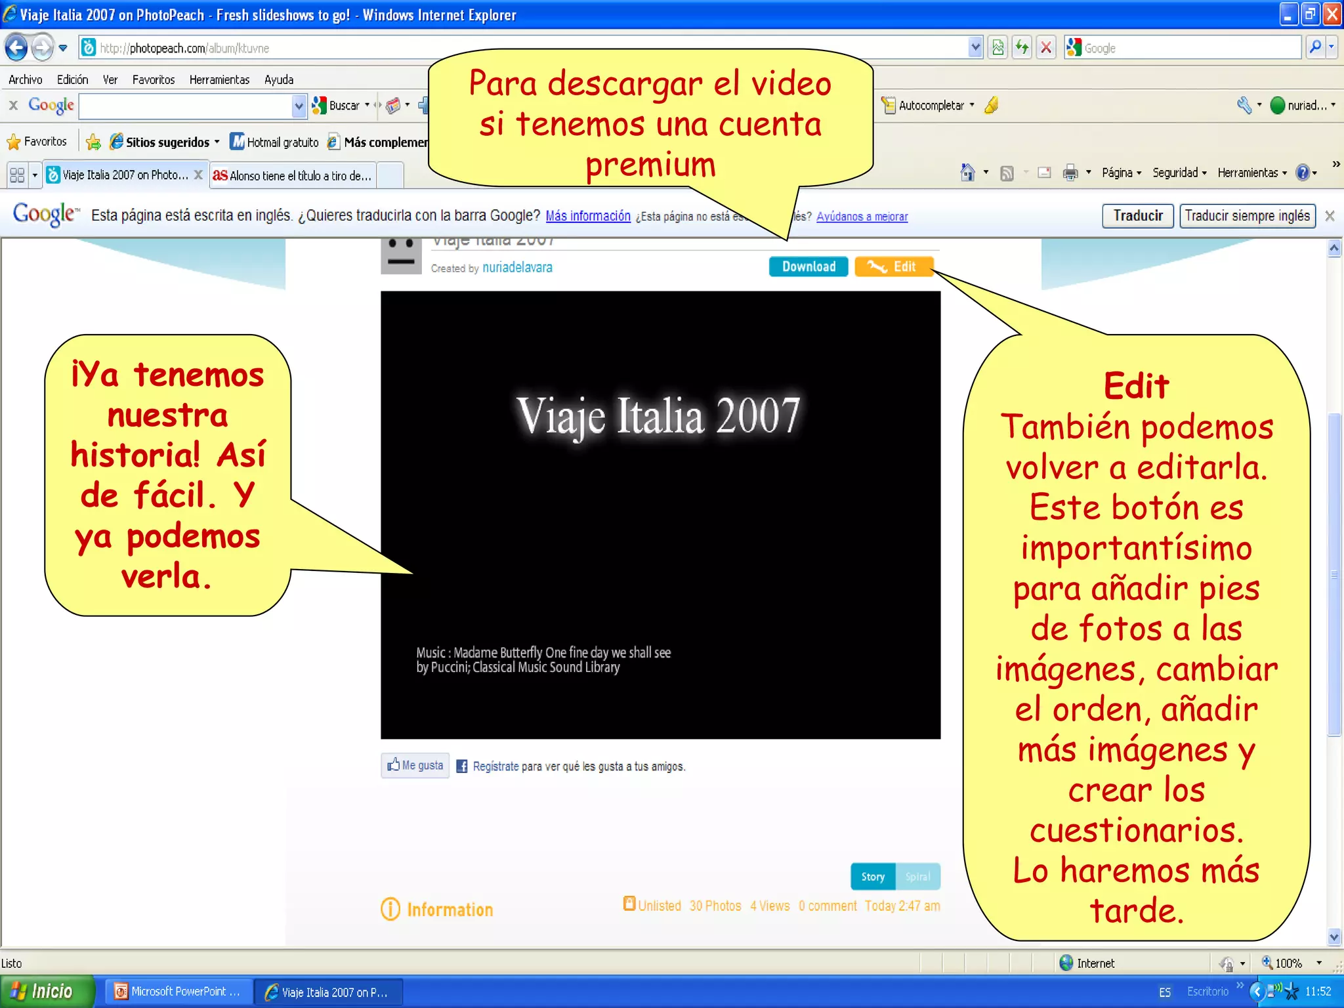Click the Viaje Italia 2007 slideshow player
1344x1008 pixels.
[660, 515]
